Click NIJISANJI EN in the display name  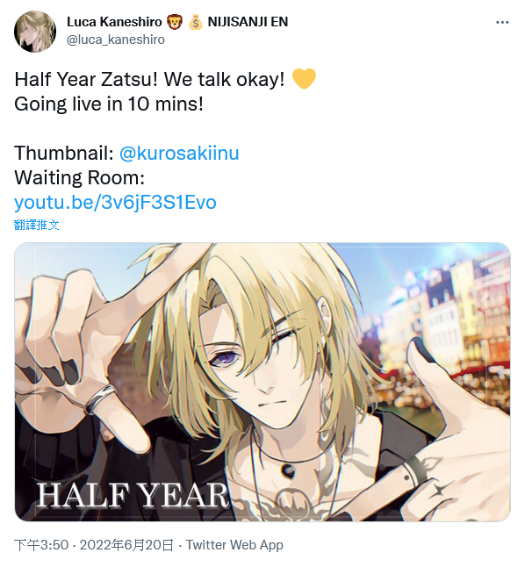point(248,22)
